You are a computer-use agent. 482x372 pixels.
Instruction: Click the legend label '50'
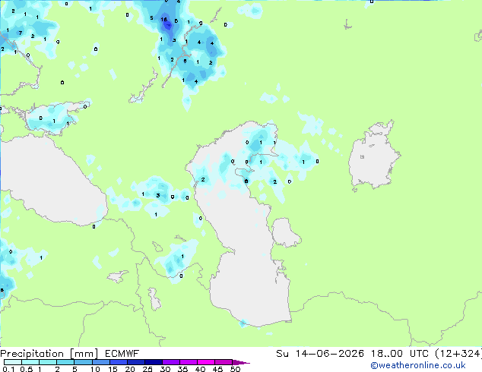(235, 369)
